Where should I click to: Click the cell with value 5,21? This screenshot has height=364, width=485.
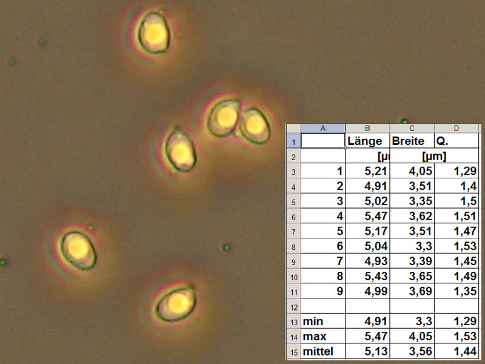[x=367, y=172]
